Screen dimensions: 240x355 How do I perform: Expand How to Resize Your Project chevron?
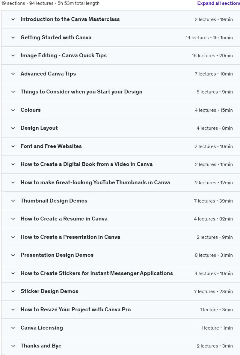point(13,309)
